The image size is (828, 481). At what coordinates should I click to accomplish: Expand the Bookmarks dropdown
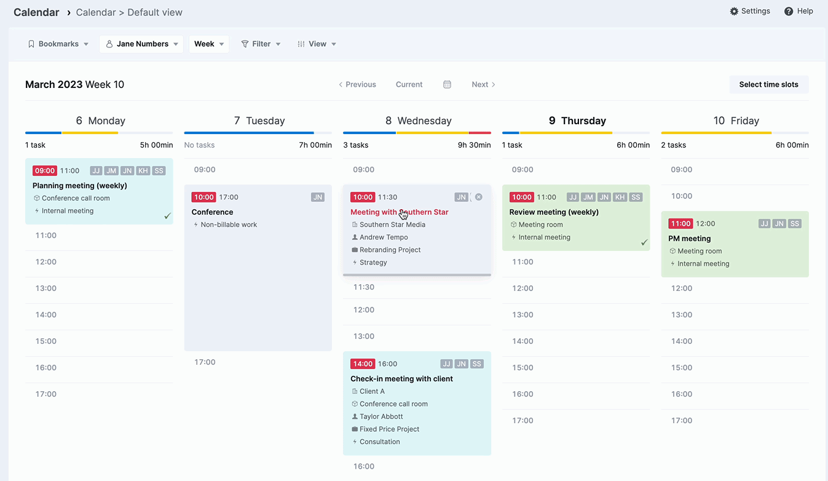pyautogui.click(x=58, y=44)
